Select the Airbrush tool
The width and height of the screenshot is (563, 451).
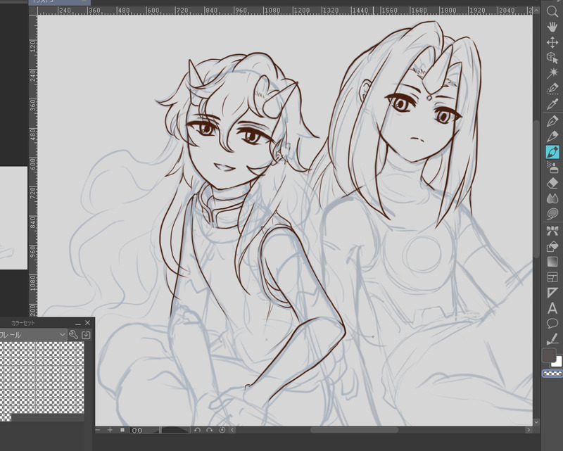point(552,167)
